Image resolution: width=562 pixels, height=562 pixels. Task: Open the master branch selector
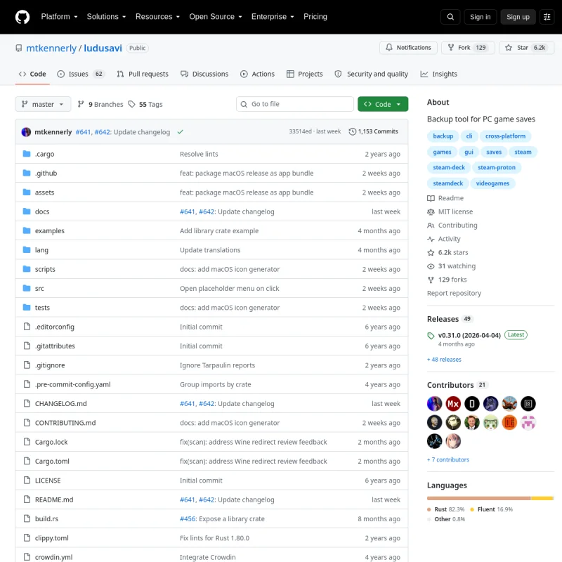43,104
